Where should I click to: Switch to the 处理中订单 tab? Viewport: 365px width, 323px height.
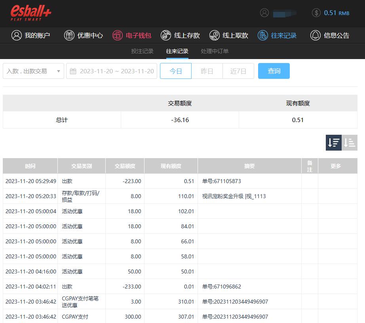click(x=215, y=51)
